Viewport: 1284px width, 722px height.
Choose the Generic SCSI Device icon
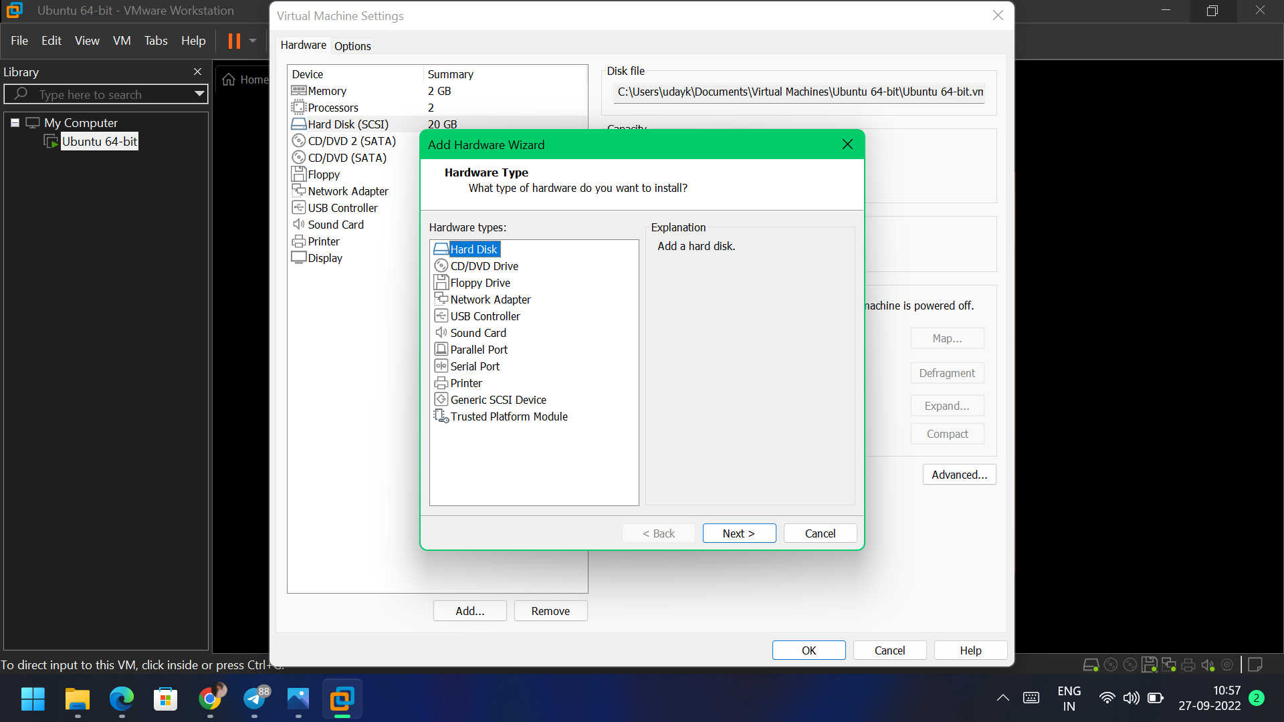click(x=441, y=400)
